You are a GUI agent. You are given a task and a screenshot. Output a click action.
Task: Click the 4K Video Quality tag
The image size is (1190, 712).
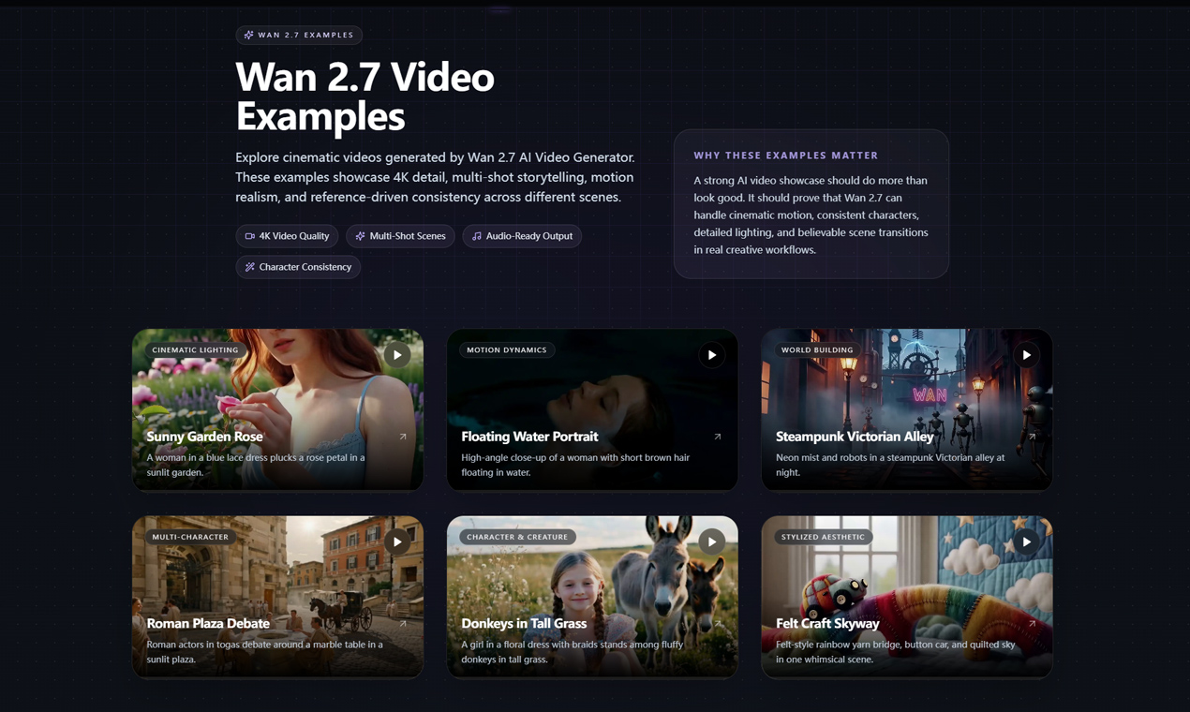pos(287,236)
